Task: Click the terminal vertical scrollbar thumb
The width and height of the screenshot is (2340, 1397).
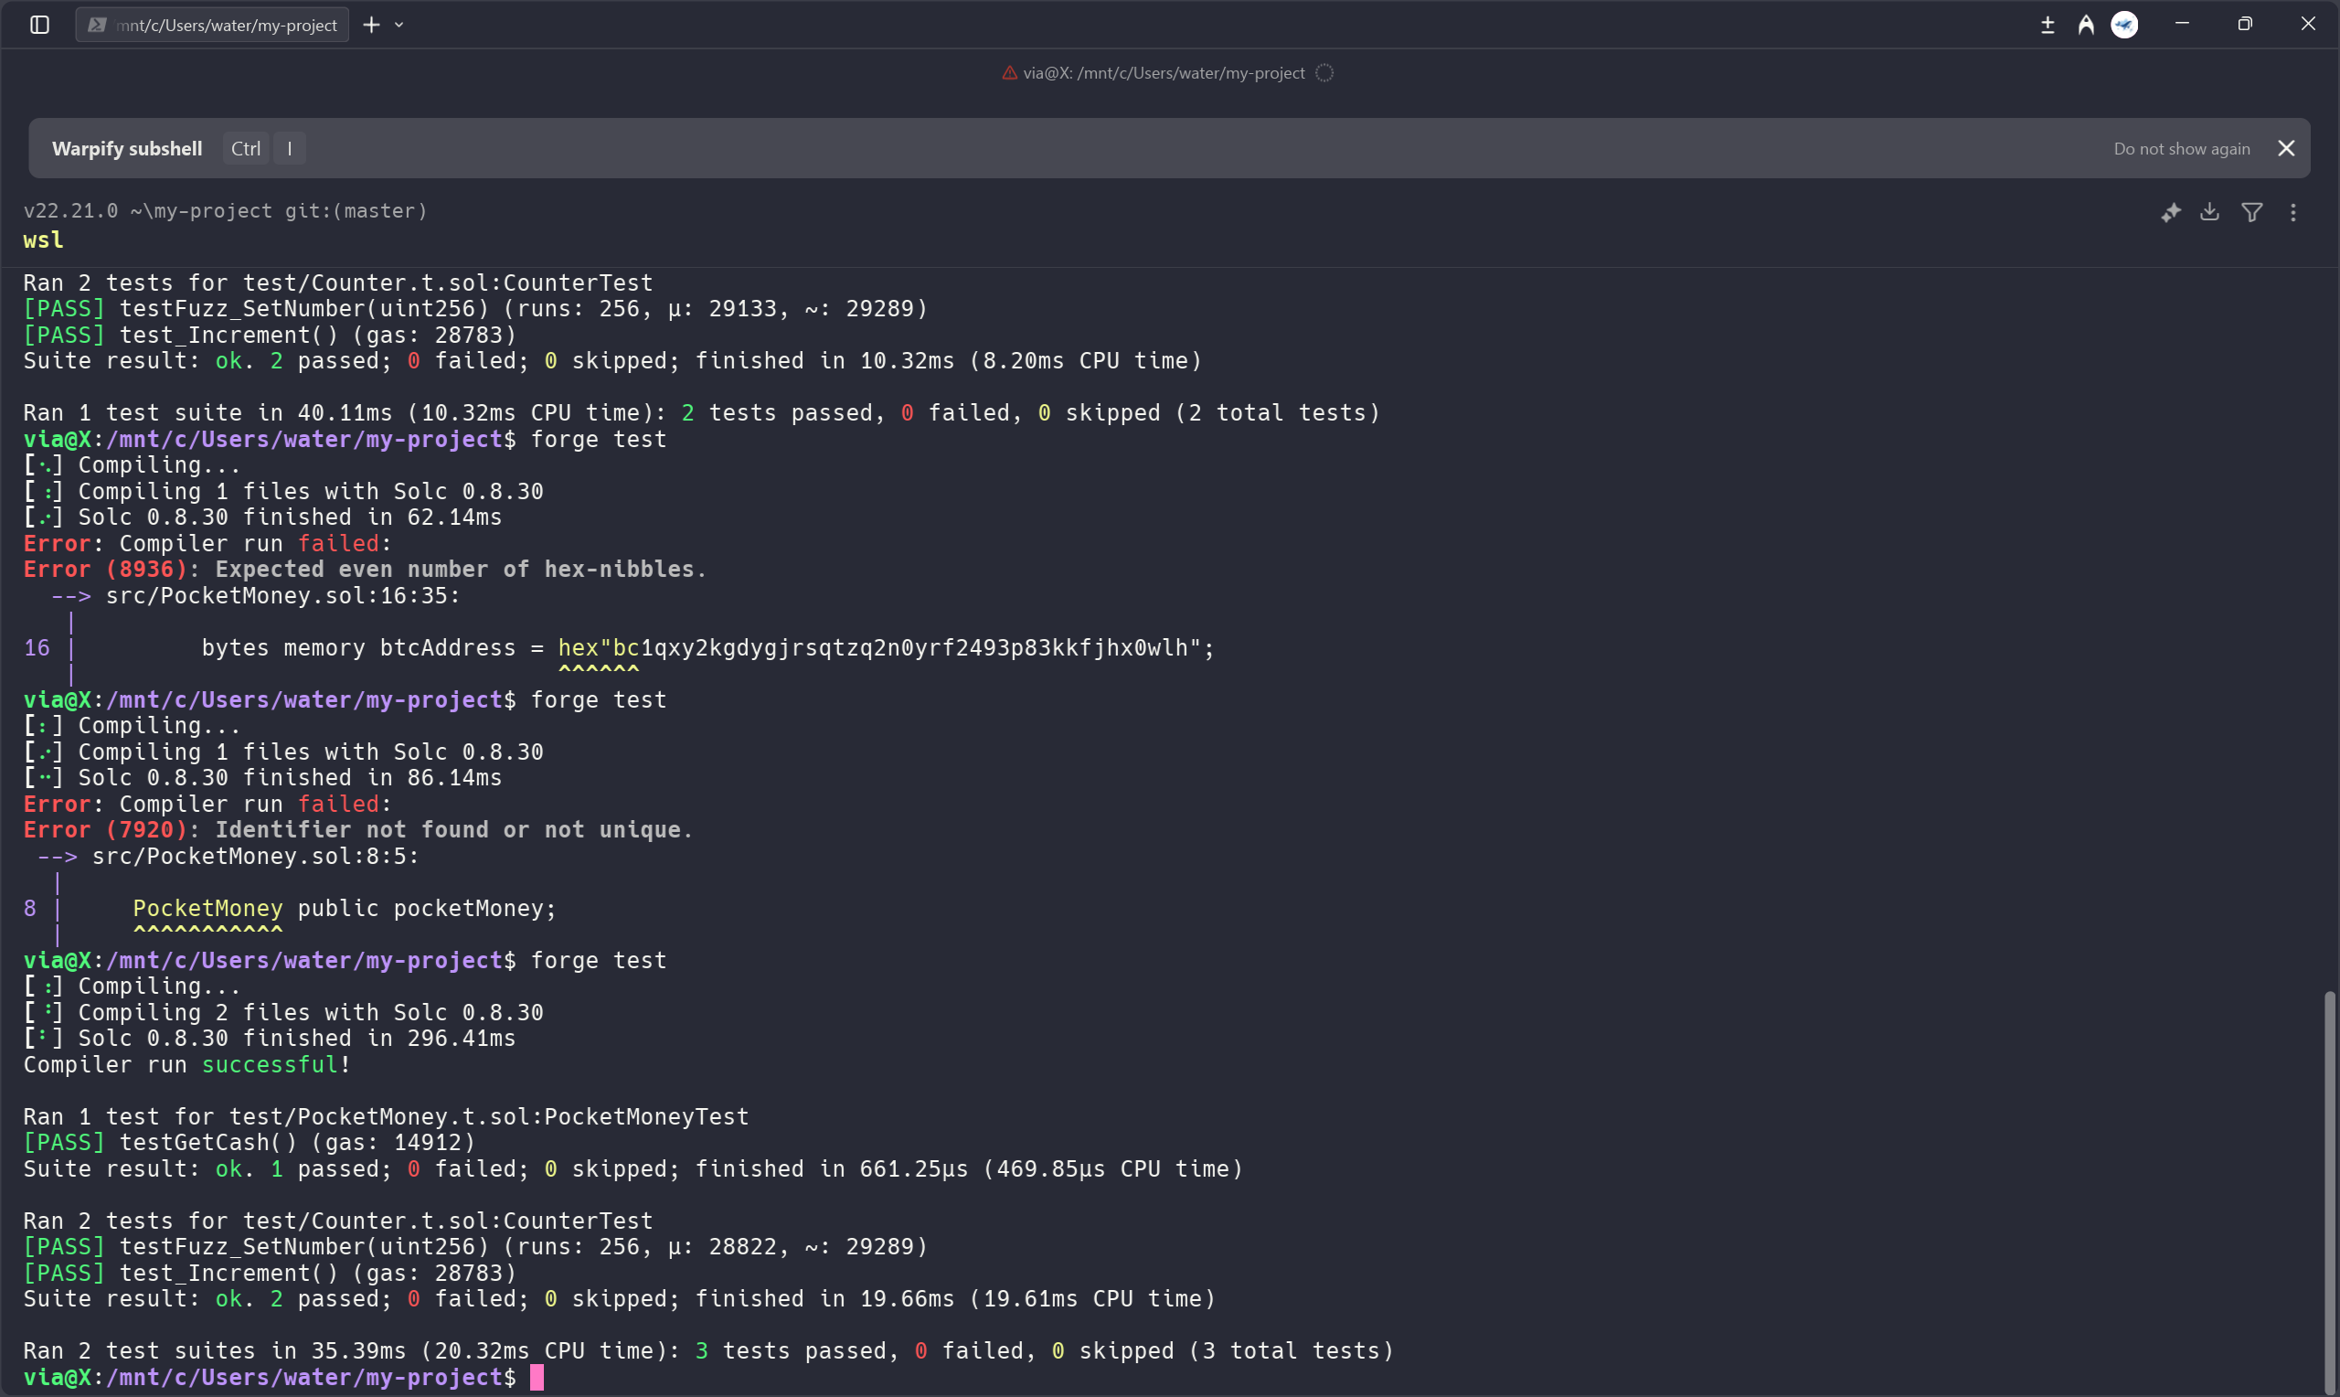Action: [x=2330, y=1191]
